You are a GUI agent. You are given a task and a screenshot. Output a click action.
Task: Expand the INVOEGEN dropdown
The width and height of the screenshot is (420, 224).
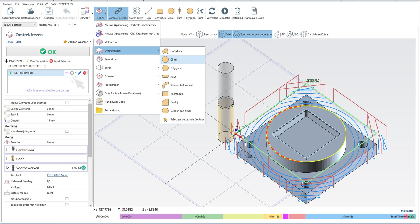click(x=15, y=61)
